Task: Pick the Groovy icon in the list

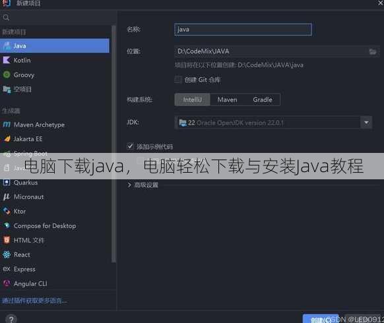Action: (x=7, y=74)
